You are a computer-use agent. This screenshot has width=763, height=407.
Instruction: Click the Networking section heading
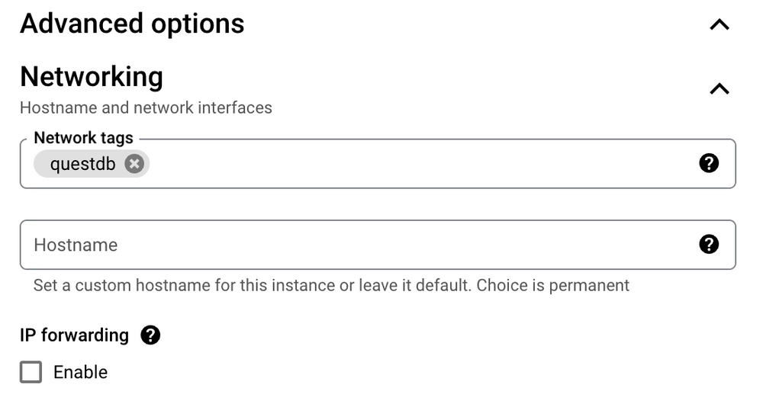92,77
